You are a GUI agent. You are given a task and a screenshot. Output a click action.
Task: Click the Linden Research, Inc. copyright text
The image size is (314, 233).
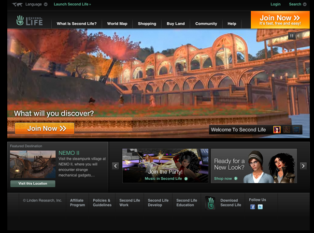tap(43, 200)
